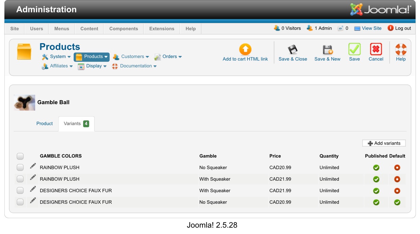This screenshot has height=234, width=420.
Task: Click the Save & Close floppy icon
Action: pyautogui.click(x=293, y=50)
